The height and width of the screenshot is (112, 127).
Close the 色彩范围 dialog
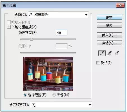(x=120, y=5)
